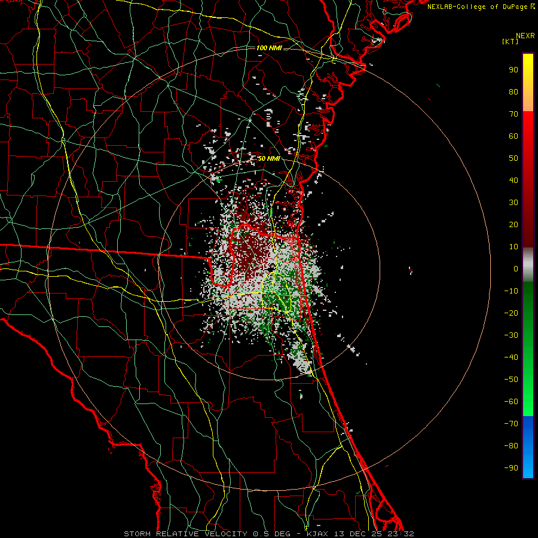Click the -90 value on velocity scale
Viewport: 538px width, 538px height.
coord(511,468)
